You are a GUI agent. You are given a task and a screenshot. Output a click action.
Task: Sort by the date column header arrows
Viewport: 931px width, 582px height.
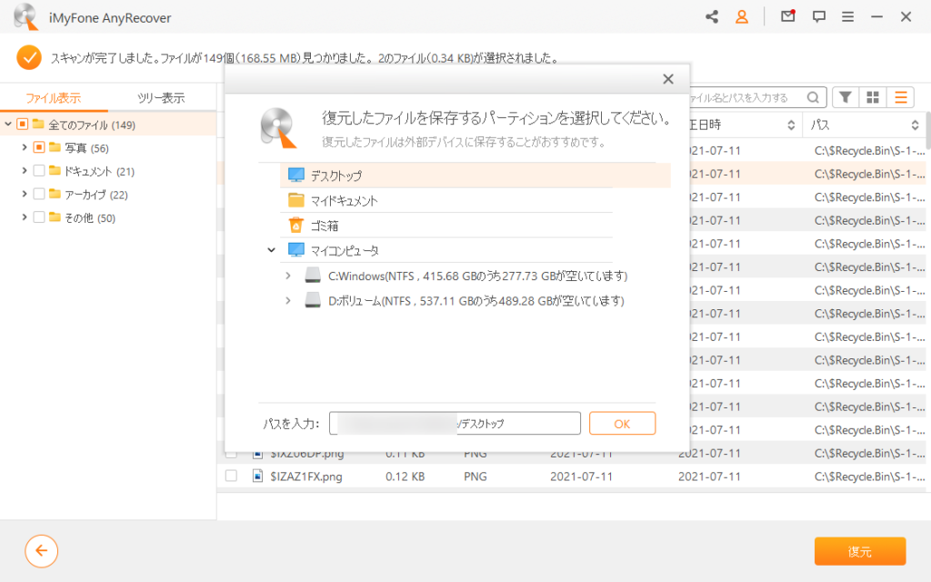tap(791, 125)
